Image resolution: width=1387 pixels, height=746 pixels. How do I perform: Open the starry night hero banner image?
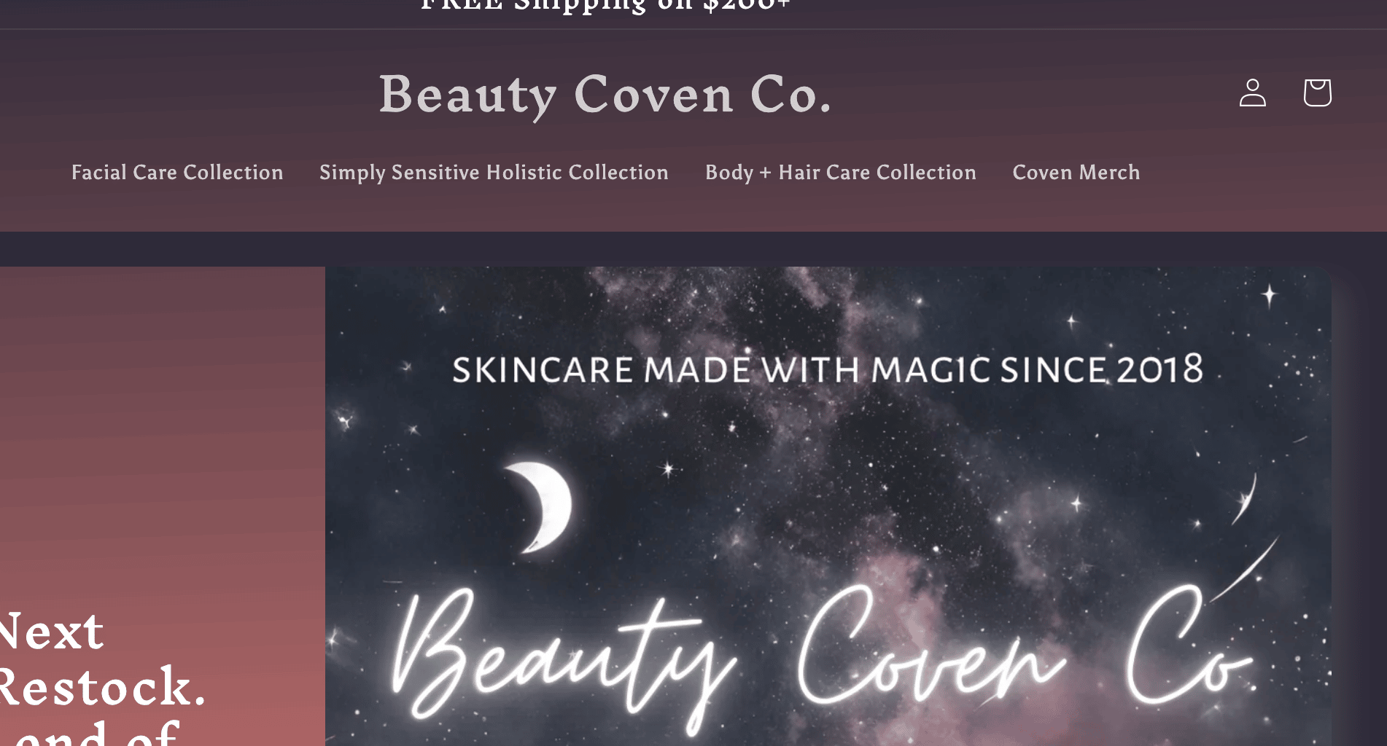click(828, 506)
